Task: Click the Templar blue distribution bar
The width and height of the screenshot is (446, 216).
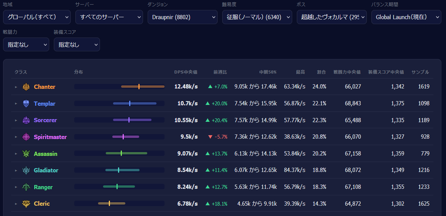Action: [135, 103]
